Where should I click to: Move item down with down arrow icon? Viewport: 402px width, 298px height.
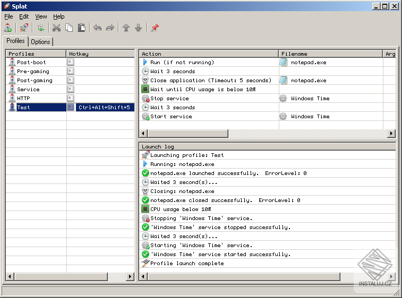(139, 28)
